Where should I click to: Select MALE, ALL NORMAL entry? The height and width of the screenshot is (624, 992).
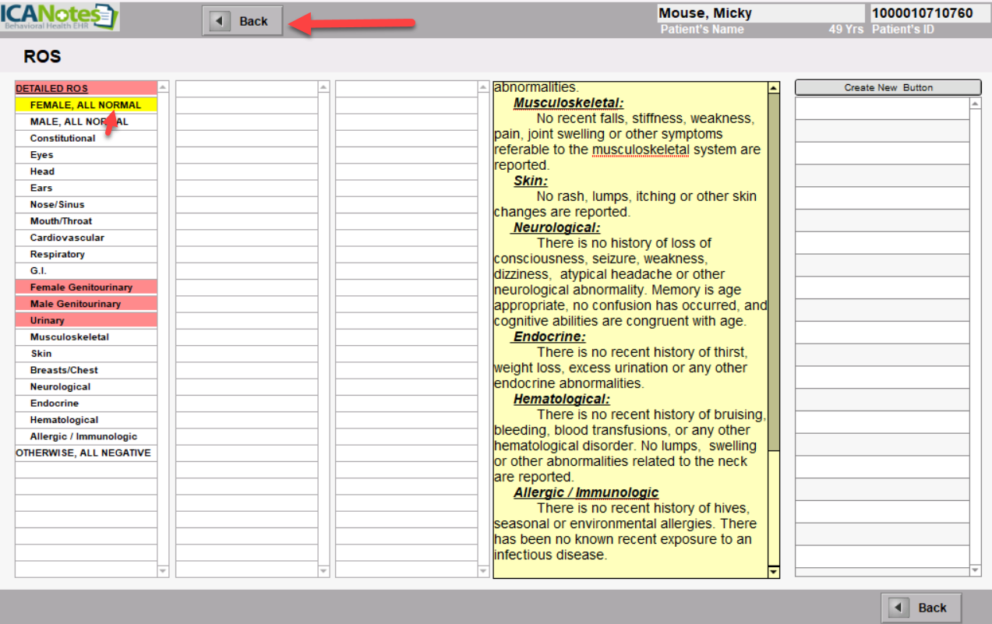click(79, 122)
